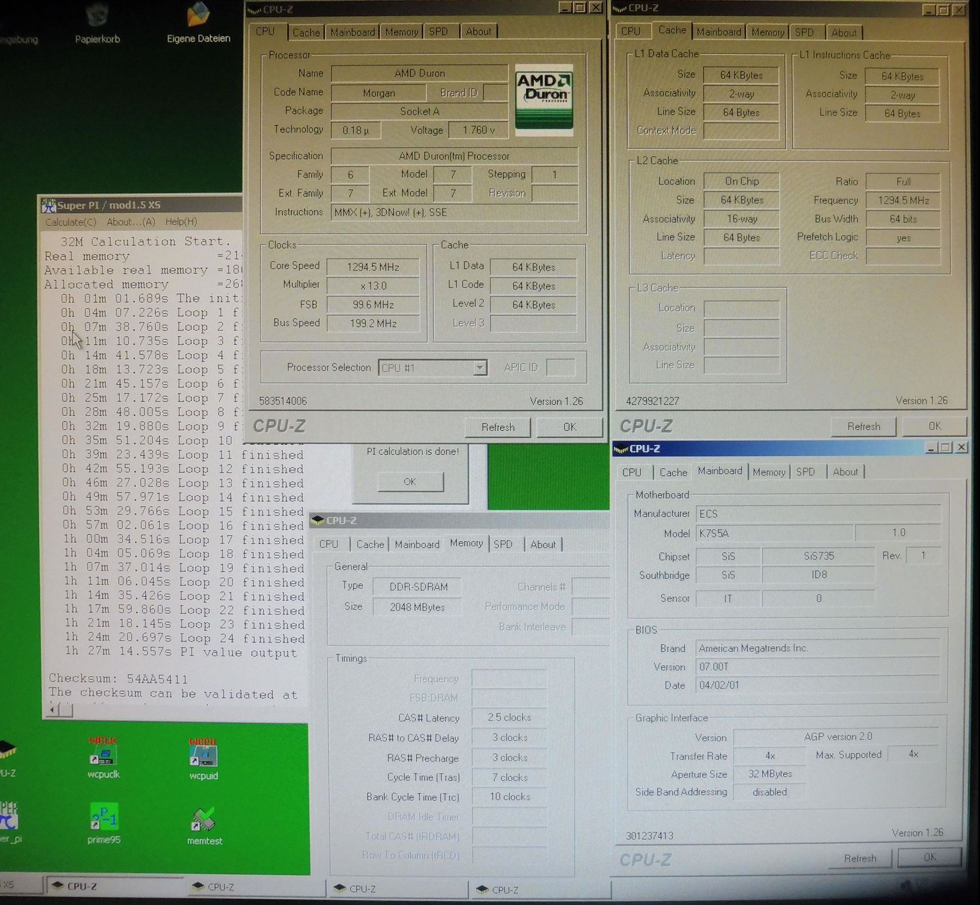Click the Code Name field showing Morgan
The height and width of the screenshot is (905, 980).
click(x=379, y=93)
